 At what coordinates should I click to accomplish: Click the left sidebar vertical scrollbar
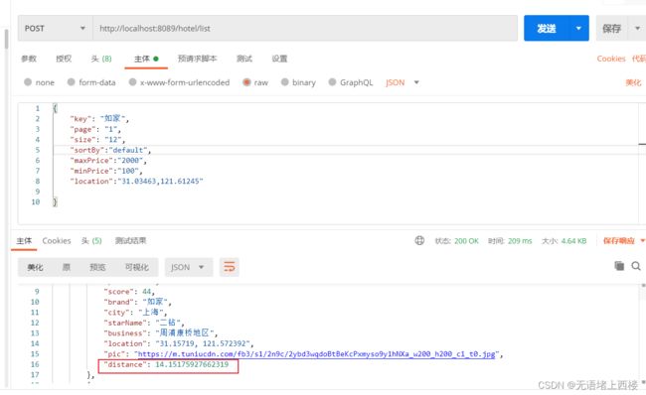[x=6, y=39]
